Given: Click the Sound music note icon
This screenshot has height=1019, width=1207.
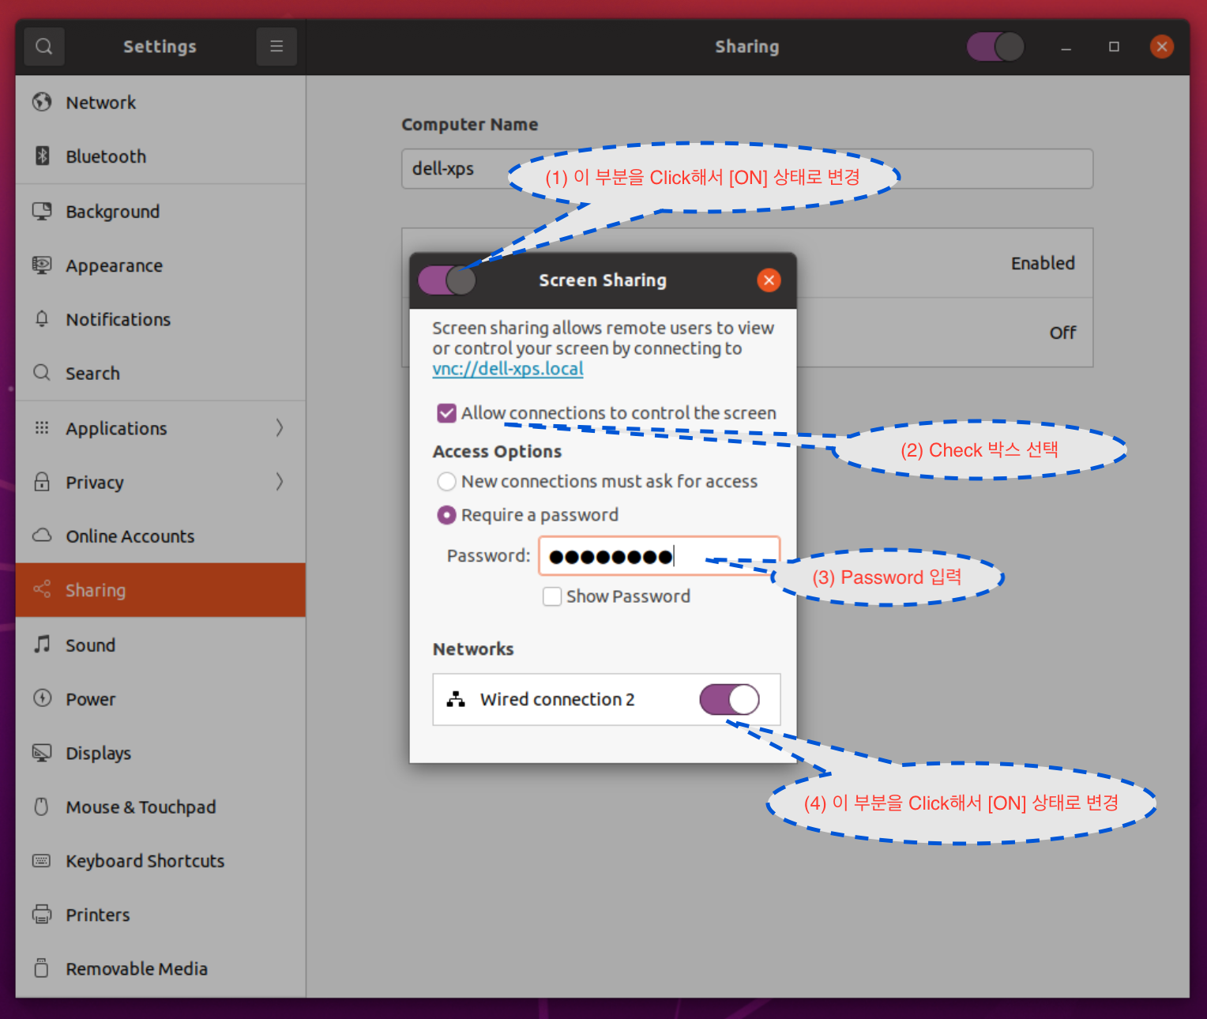Looking at the screenshot, I should coord(42,644).
